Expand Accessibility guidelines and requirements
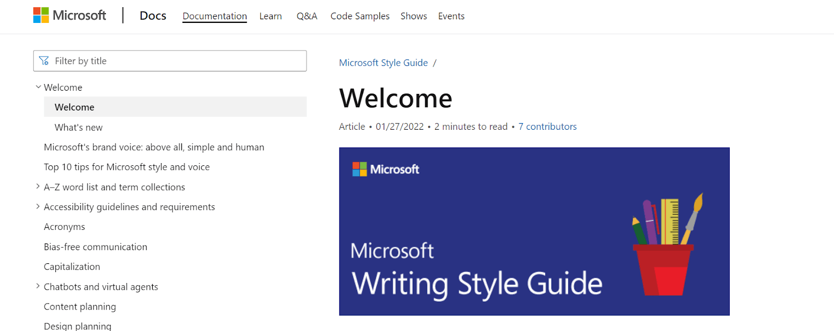 38,206
